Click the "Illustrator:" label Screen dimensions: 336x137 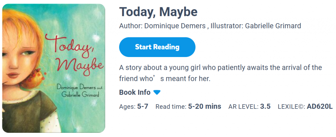click(x=226, y=26)
